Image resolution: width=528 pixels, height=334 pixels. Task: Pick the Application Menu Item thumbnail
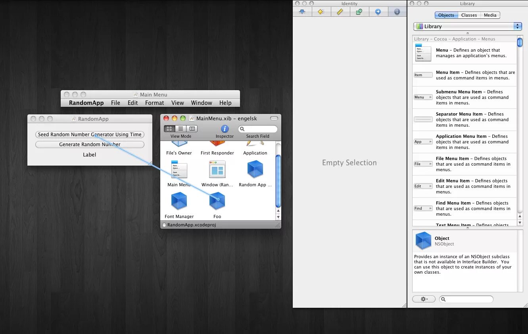(x=423, y=141)
